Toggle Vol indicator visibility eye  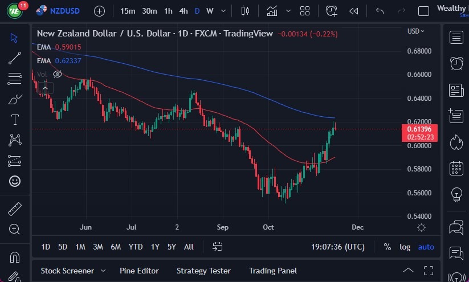(x=57, y=74)
